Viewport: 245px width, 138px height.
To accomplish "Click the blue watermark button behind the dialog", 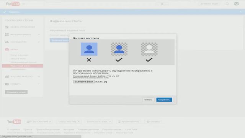I will (60, 40).
